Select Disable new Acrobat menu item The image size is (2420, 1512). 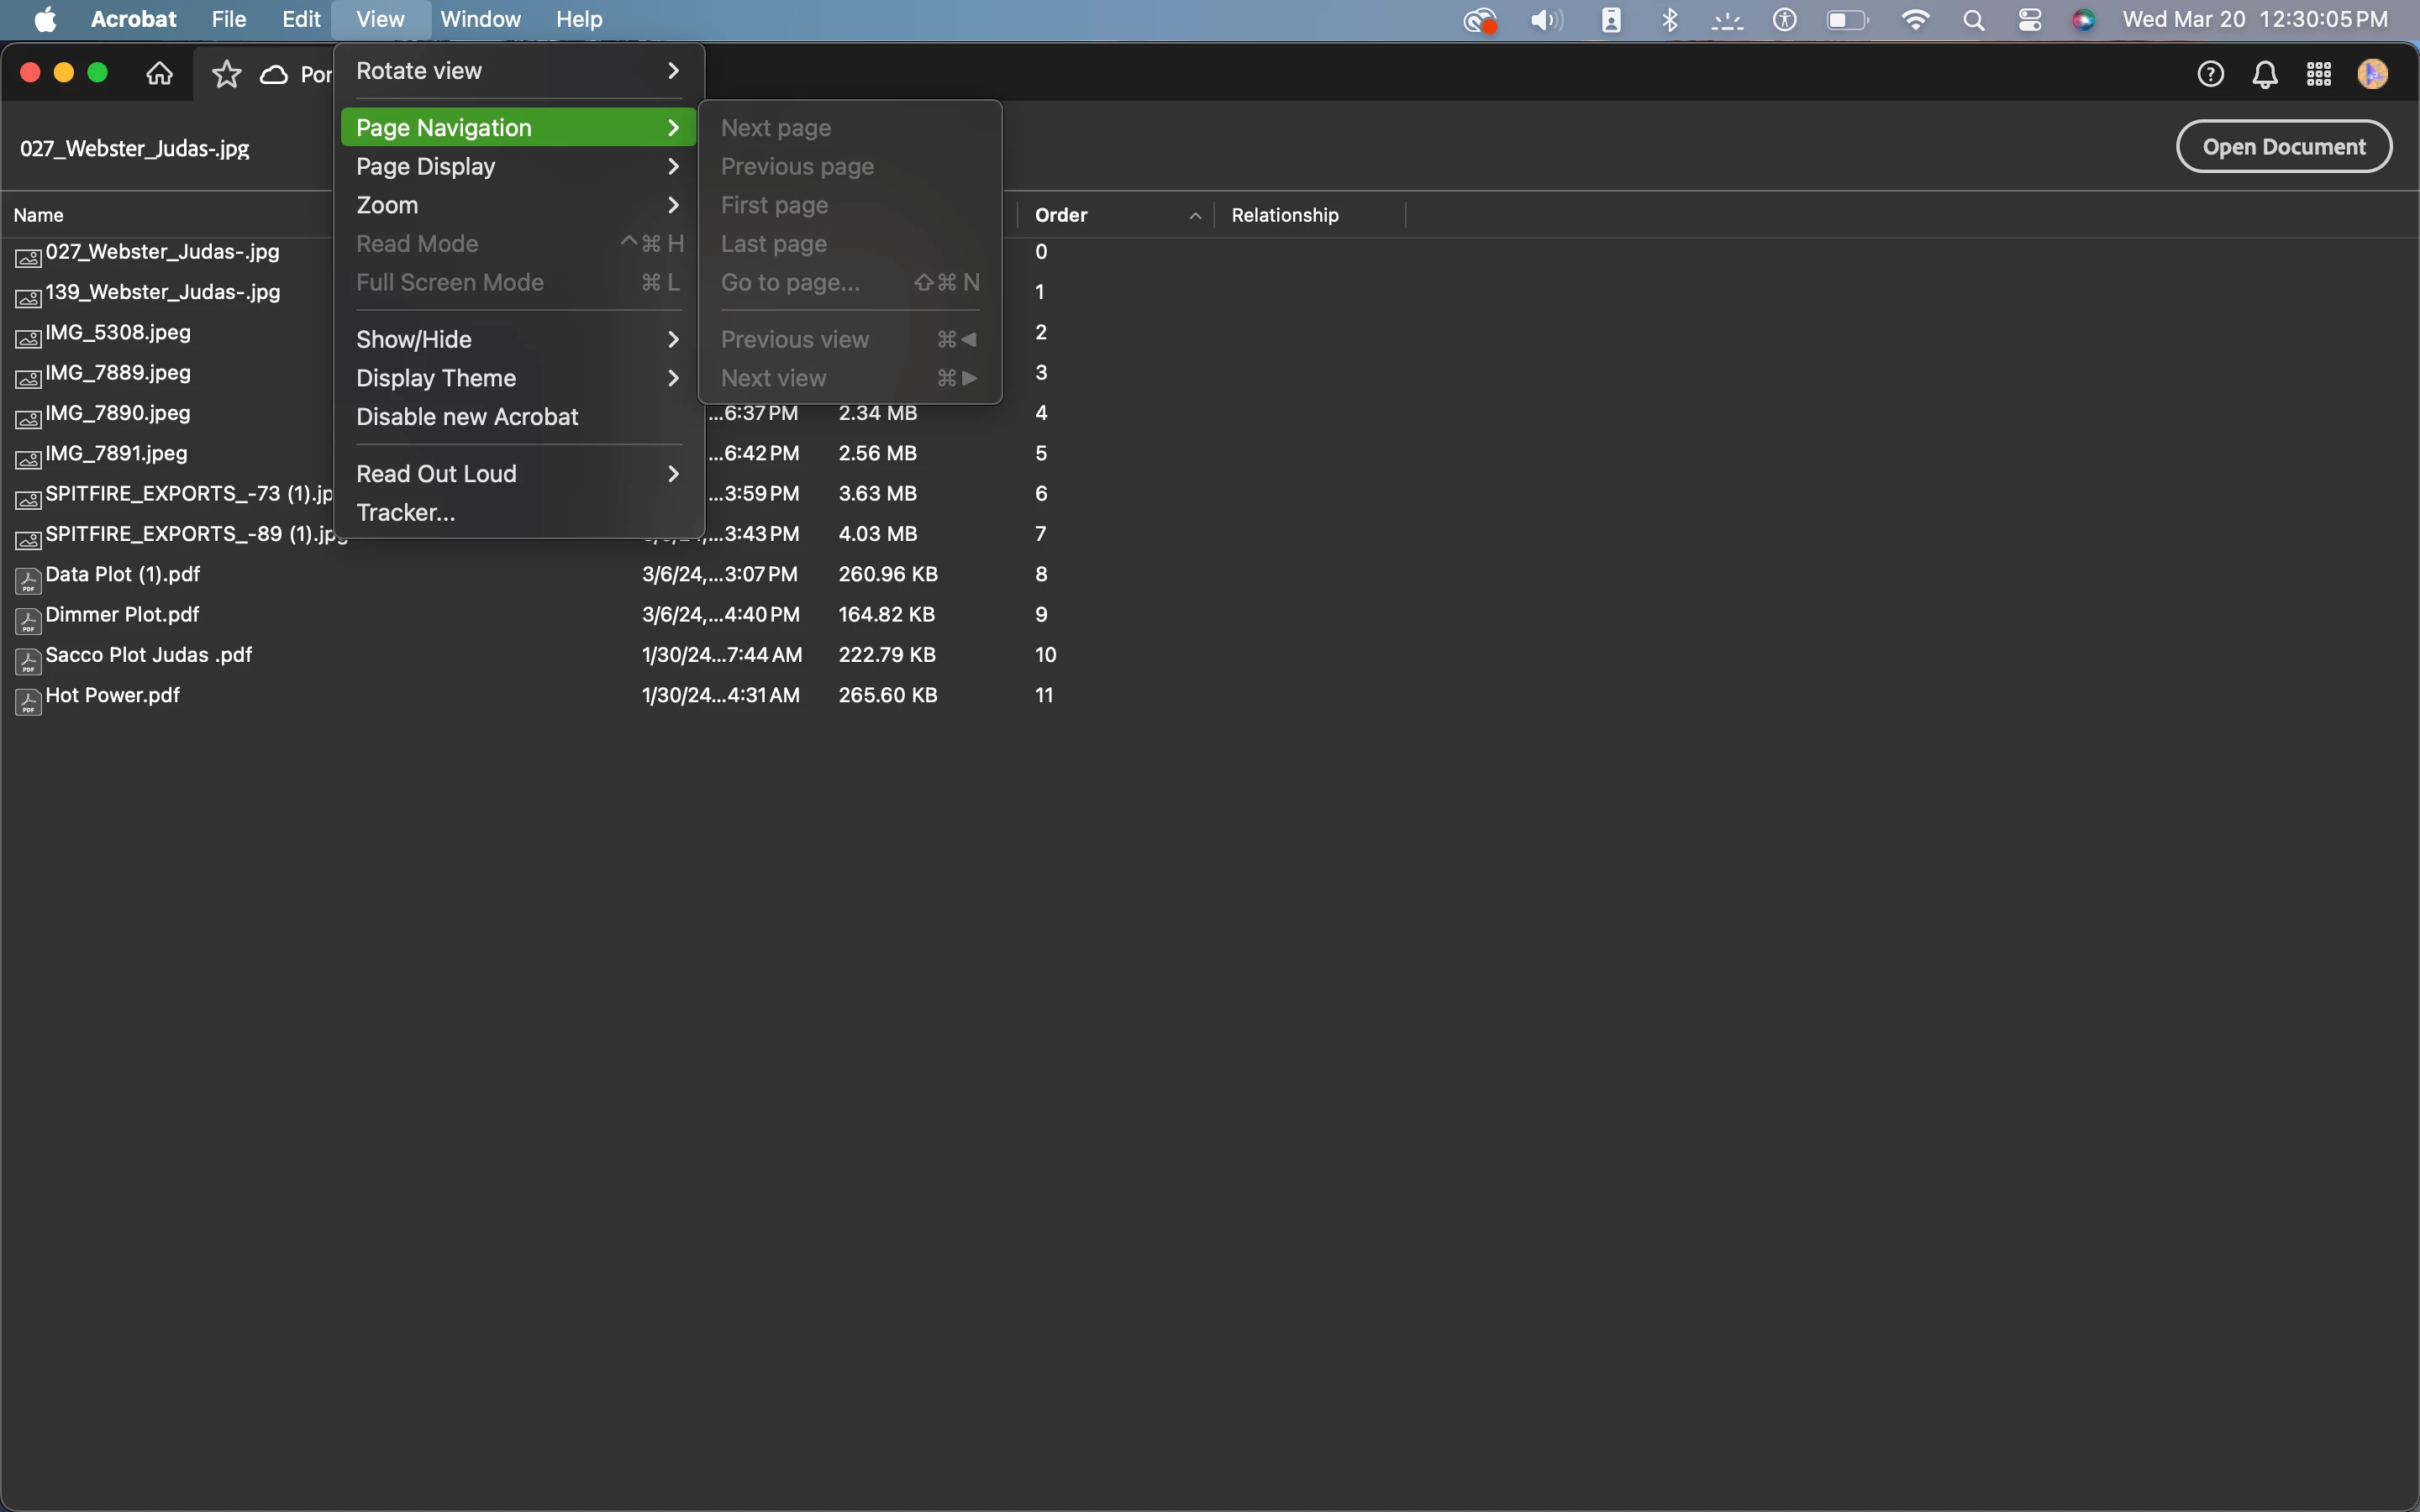[x=467, y=417]
